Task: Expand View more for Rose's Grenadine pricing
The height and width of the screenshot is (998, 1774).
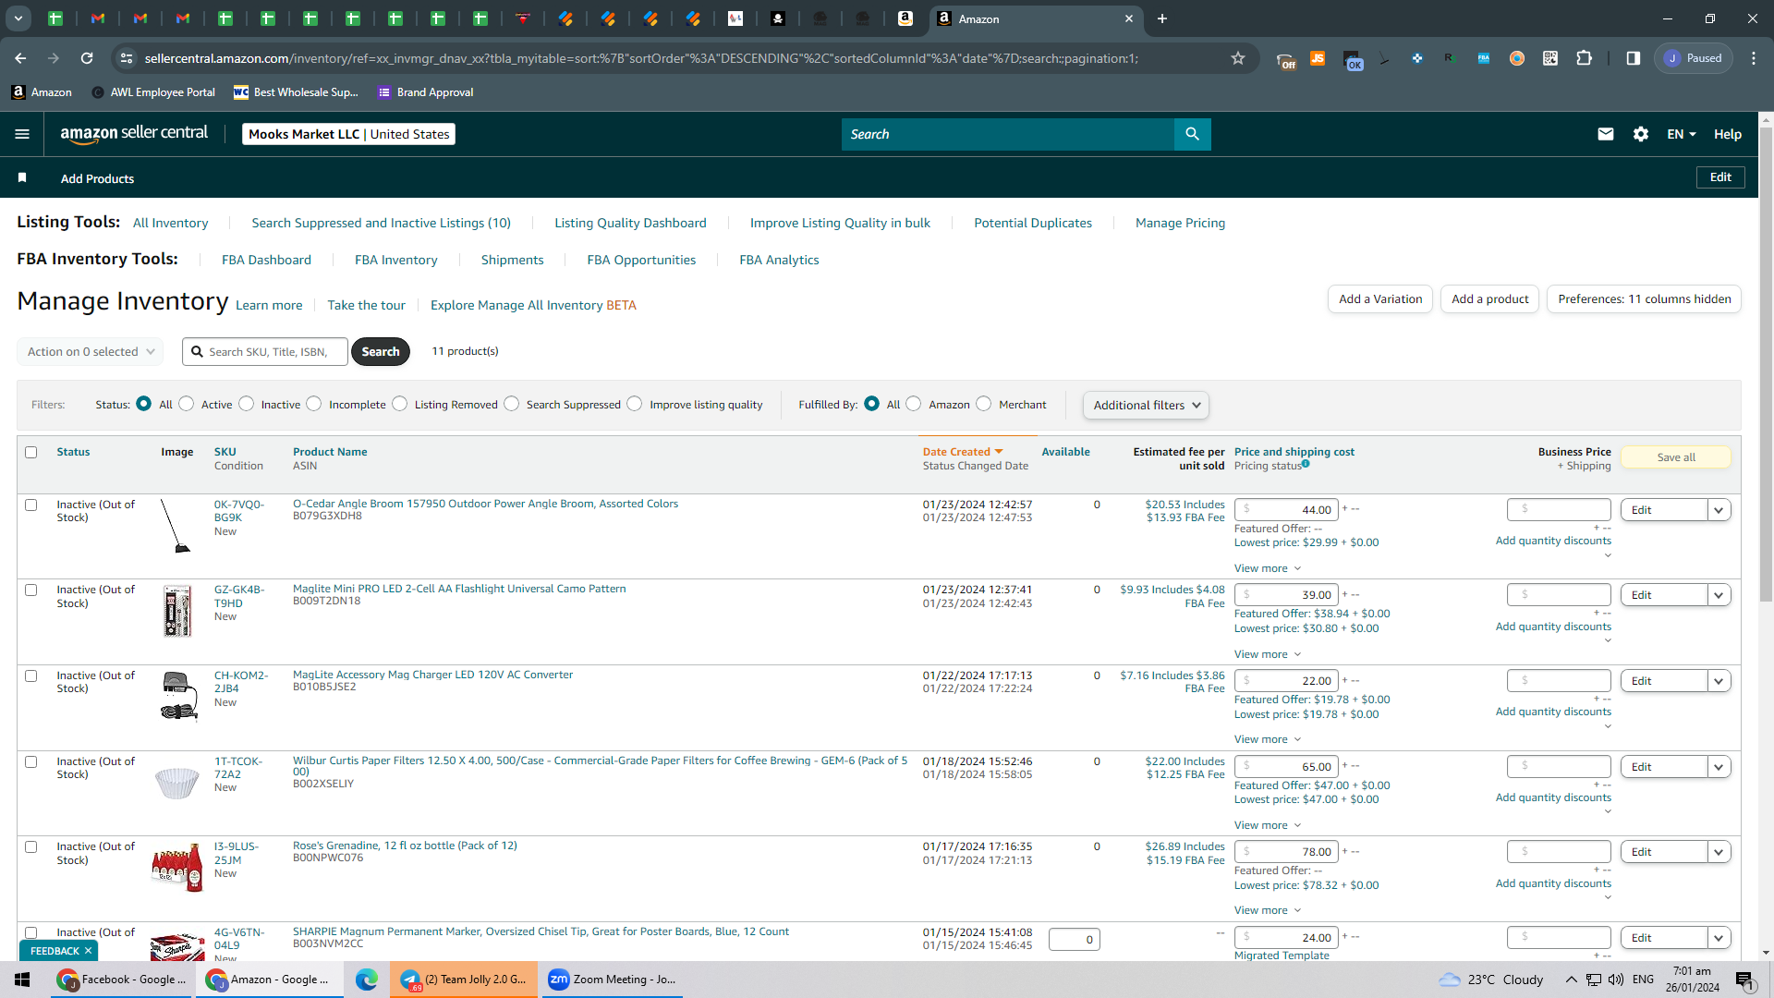Action: [x=1268, y=910]
